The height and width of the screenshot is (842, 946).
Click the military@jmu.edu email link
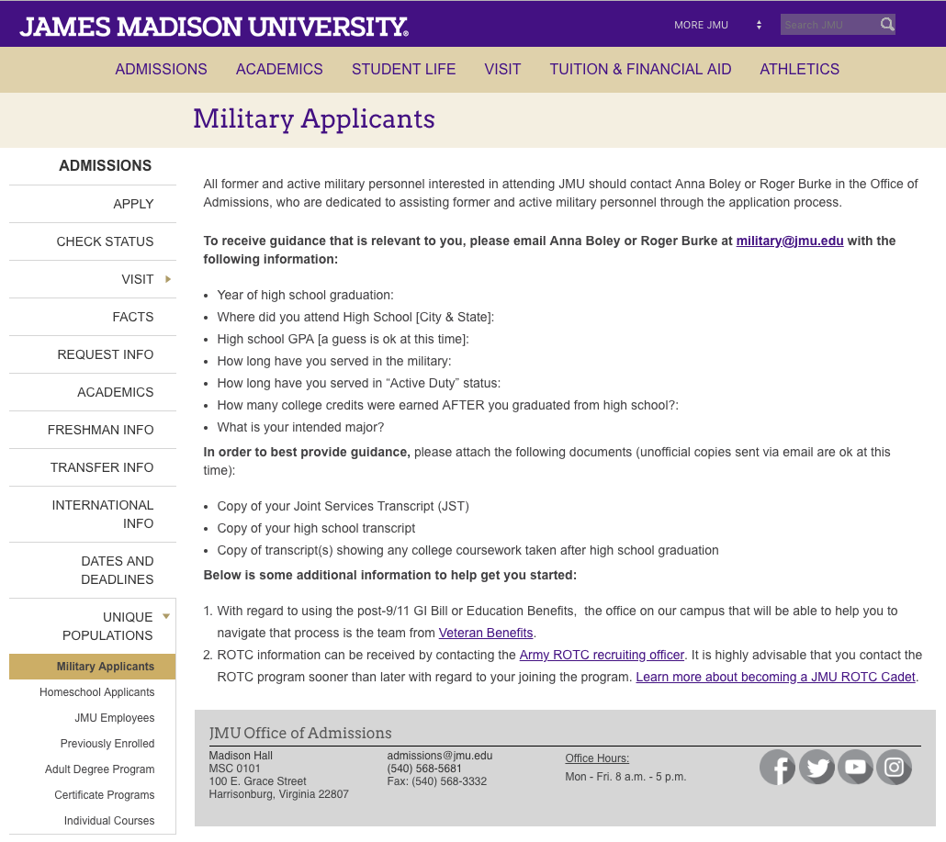[789, 241]
